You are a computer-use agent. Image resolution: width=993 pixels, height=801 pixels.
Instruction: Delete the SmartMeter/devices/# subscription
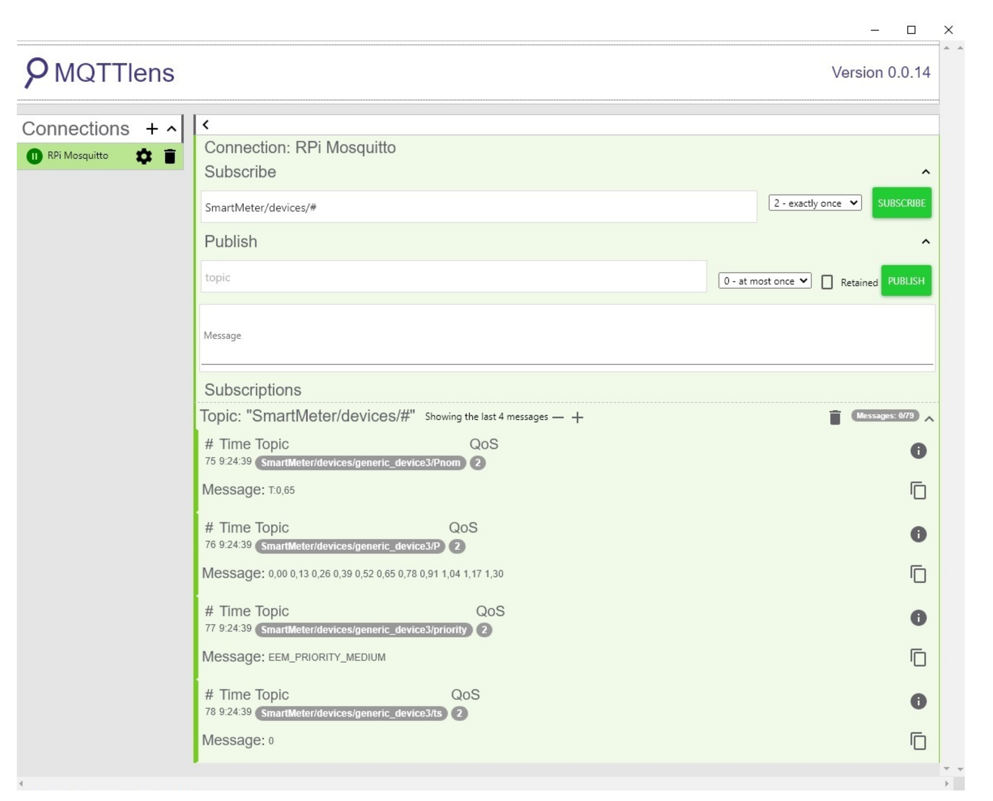(835, 417)
